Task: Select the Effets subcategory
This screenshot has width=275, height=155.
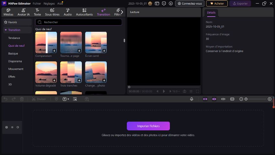Action: (x=12, y=77)
